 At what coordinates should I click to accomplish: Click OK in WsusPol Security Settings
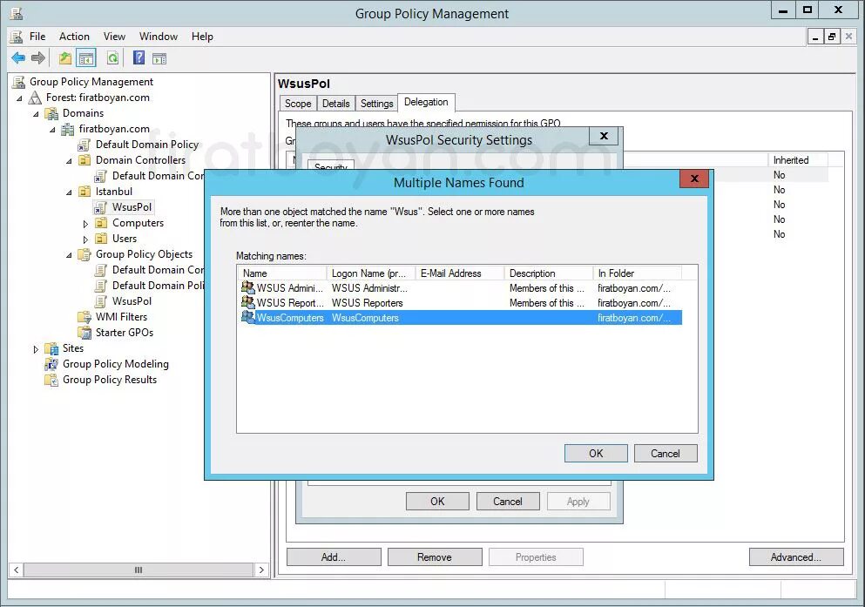point(437,501)
